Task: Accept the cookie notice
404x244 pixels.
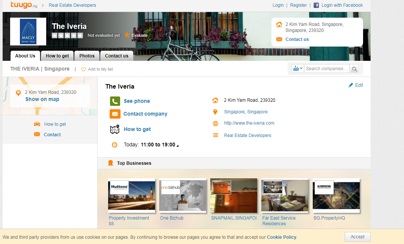Action: pyautogui.click(x=357, y=237)
